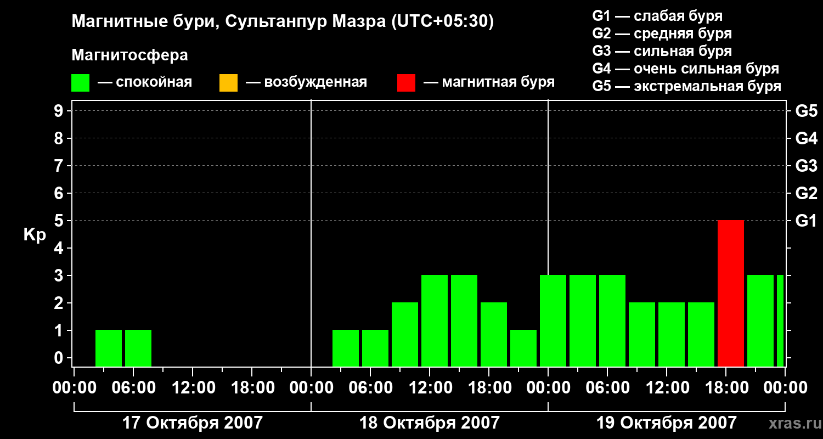
Task: Click the G3 tick label on right axis
Action: click(807, 166)
